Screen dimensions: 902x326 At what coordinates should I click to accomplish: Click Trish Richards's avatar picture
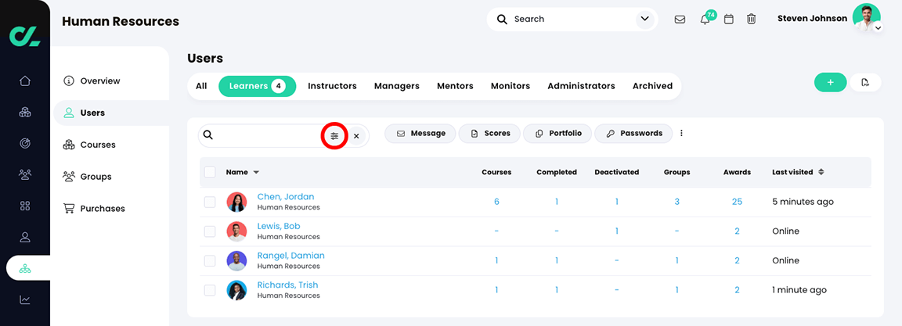tap(236, 290)
